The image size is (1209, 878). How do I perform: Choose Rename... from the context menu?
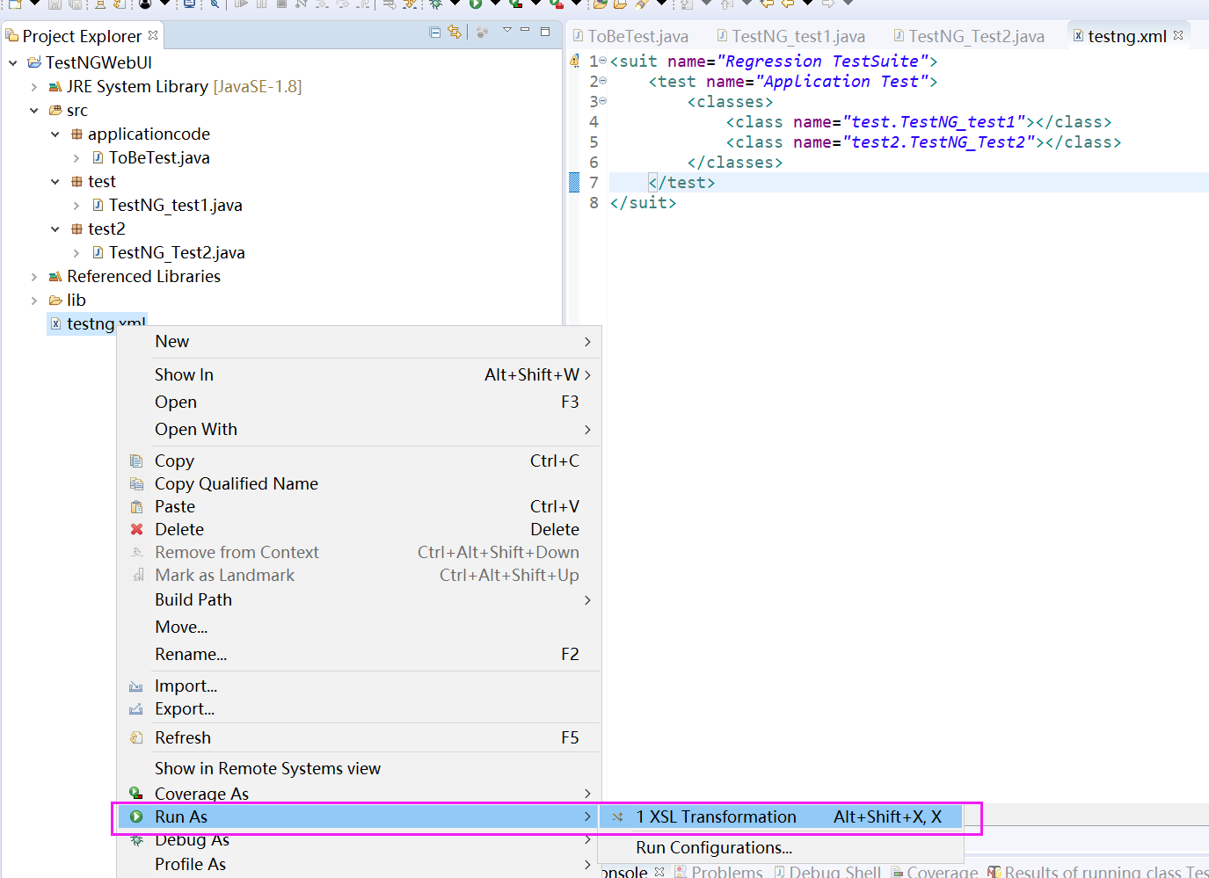(360, 655)
